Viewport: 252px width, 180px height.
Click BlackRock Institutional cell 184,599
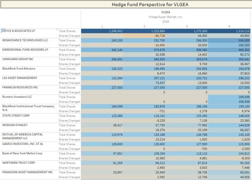pyautogui.click(x=102, y=106)
